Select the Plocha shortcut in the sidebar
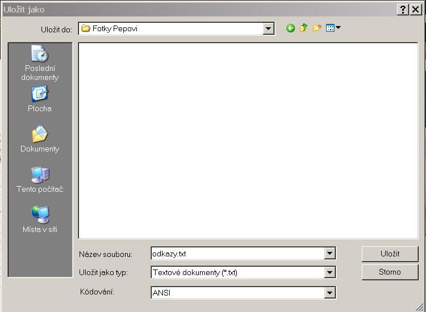 [x=40, y=99]
